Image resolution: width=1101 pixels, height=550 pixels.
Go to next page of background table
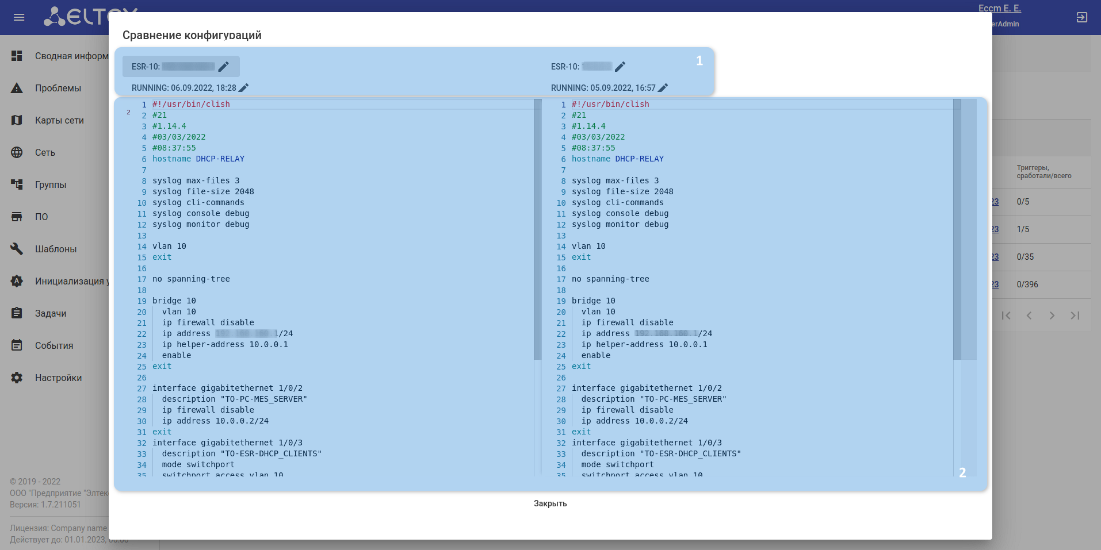pyautogui.click(x=1052, y=316)
